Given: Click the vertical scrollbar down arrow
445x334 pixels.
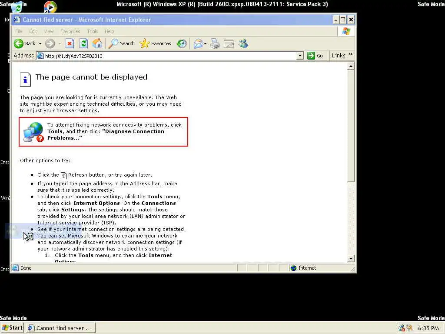Looking at the screenshot, I should coord(351,258).
